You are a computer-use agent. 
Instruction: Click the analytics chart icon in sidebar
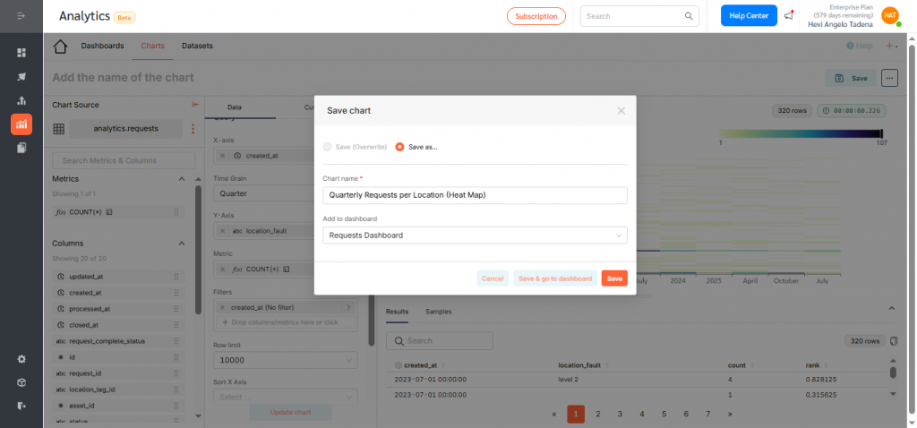(x=21, y=124)
